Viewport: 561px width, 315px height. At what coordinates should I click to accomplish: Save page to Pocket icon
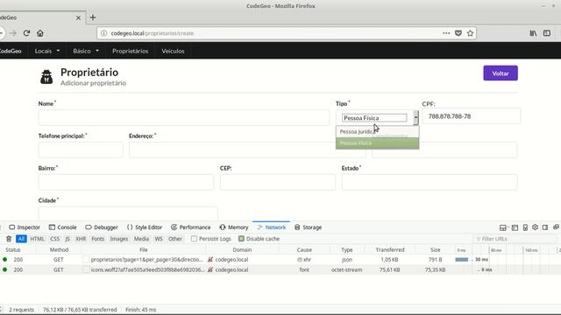(458, 33)
